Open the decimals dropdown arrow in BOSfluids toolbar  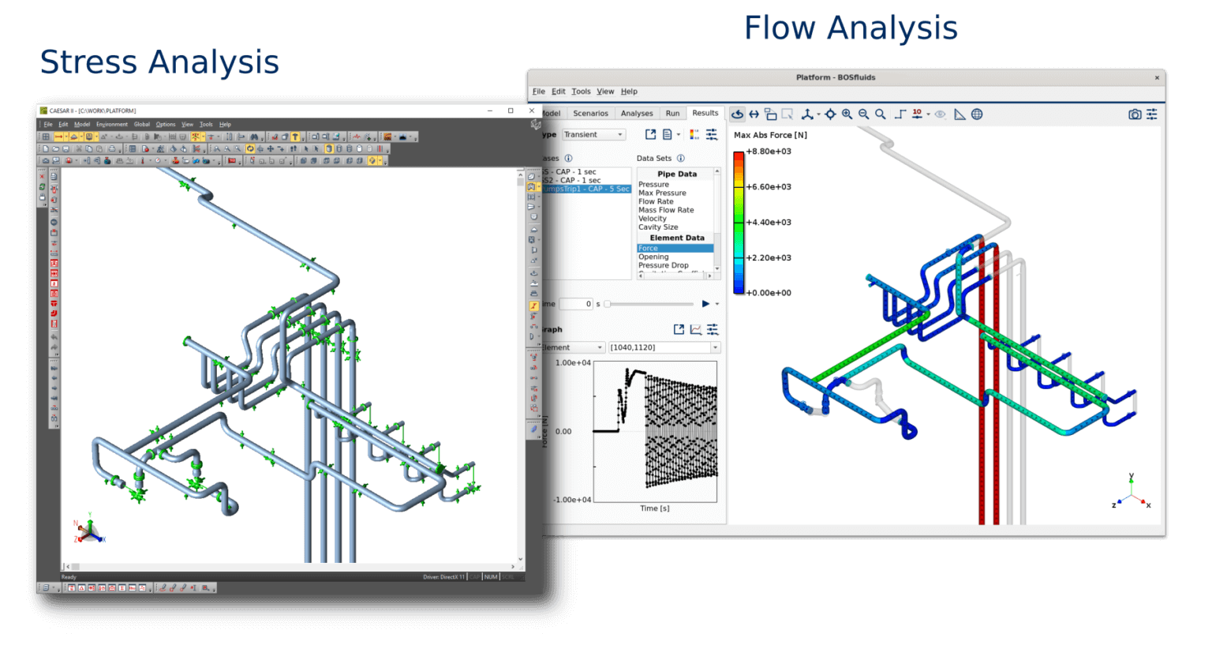[x=928, y=114]
